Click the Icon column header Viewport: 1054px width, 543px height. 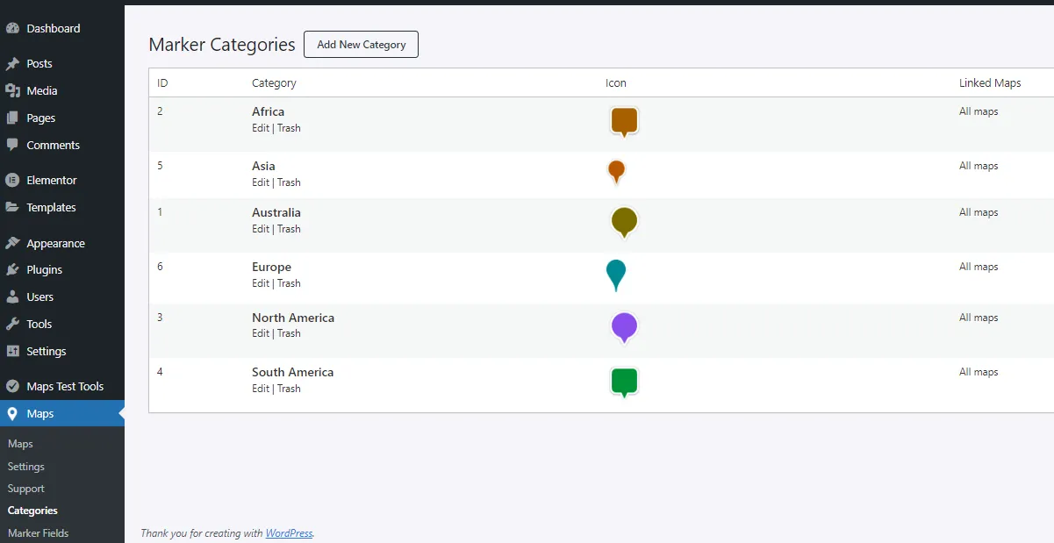click(616, 83)
